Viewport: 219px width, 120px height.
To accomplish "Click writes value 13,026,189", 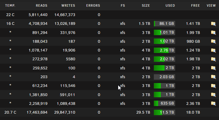I will pyautogui.click(x=65, y=24).
